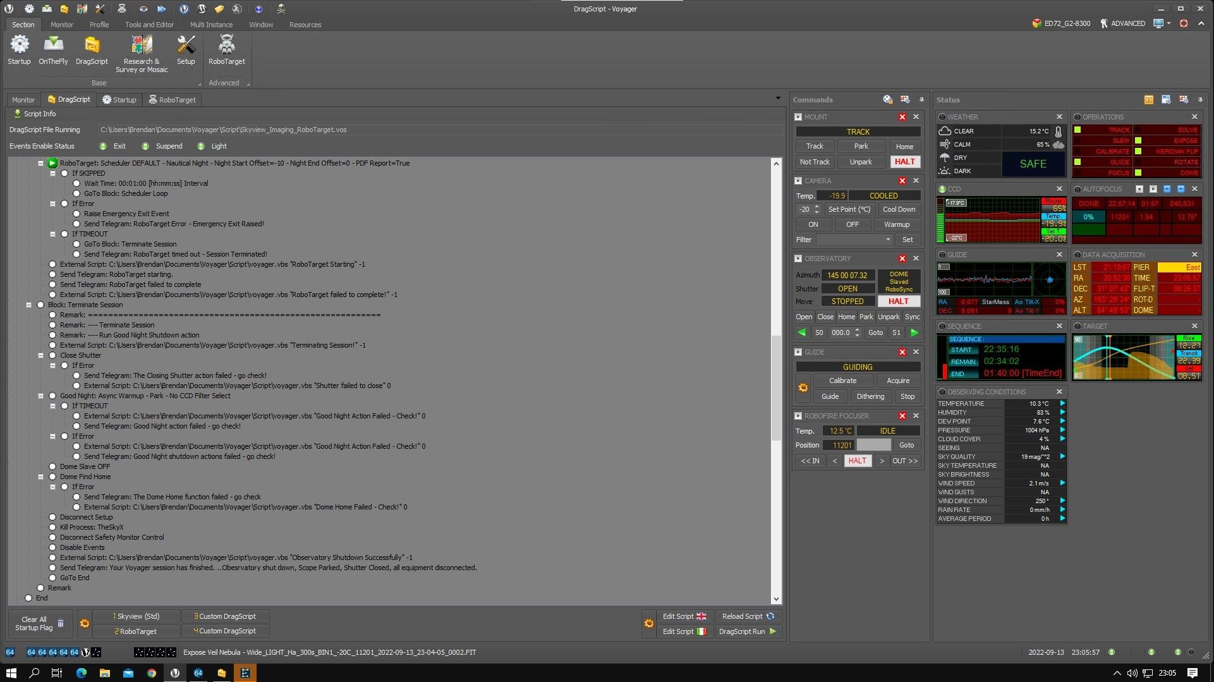Toggle the Light events enable status
The image size is (1214, 682).
pyautogui.click(x=201, y=146)
